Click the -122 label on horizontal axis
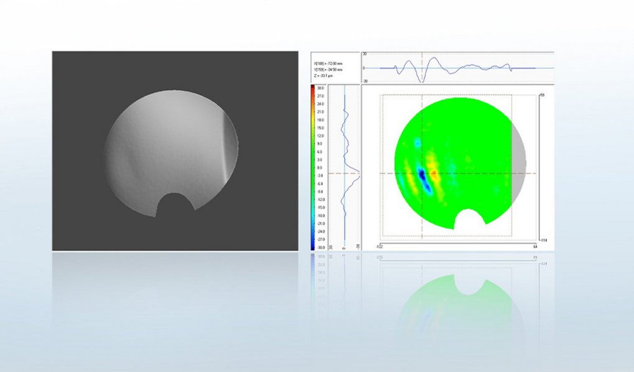 pos(379,246)
